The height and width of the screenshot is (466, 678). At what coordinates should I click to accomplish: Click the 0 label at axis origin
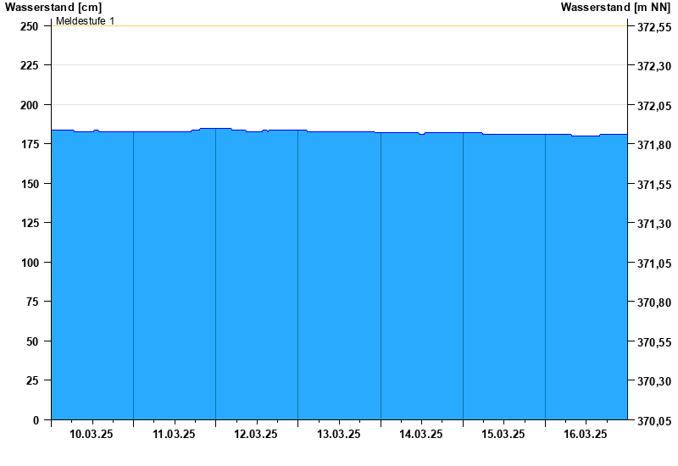36,420
